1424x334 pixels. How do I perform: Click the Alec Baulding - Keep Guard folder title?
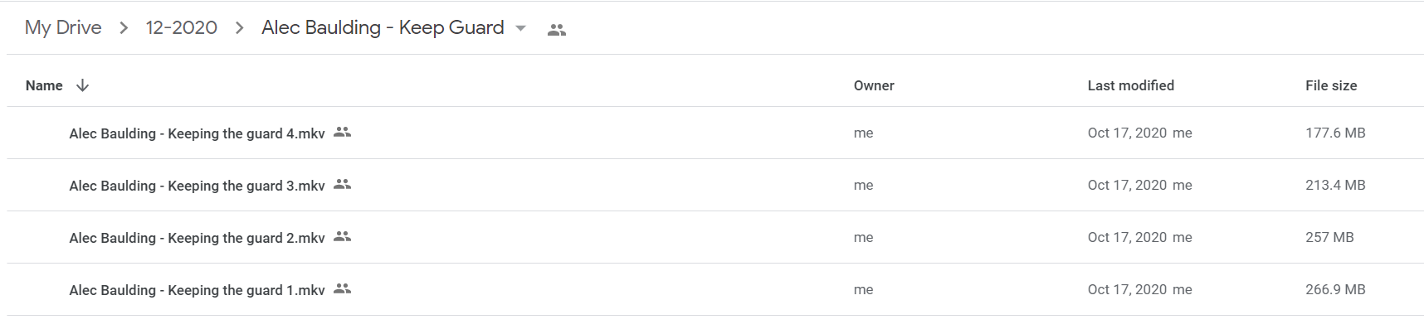383,27
